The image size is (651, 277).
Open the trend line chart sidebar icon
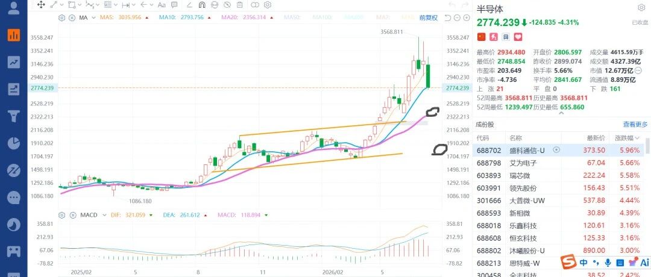coord(14,62)
